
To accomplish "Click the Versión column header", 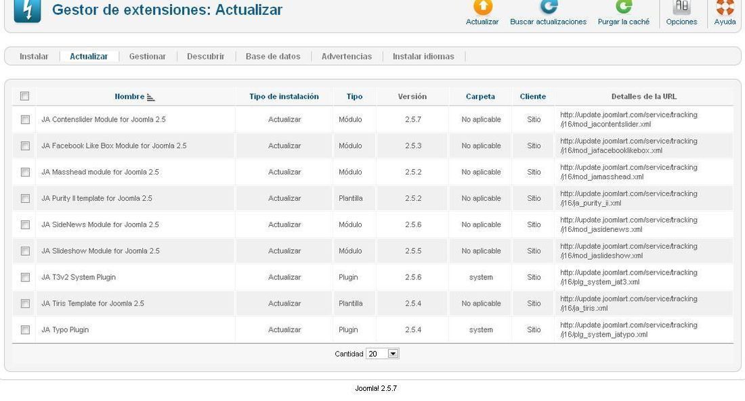I will (x=412, y=96).
